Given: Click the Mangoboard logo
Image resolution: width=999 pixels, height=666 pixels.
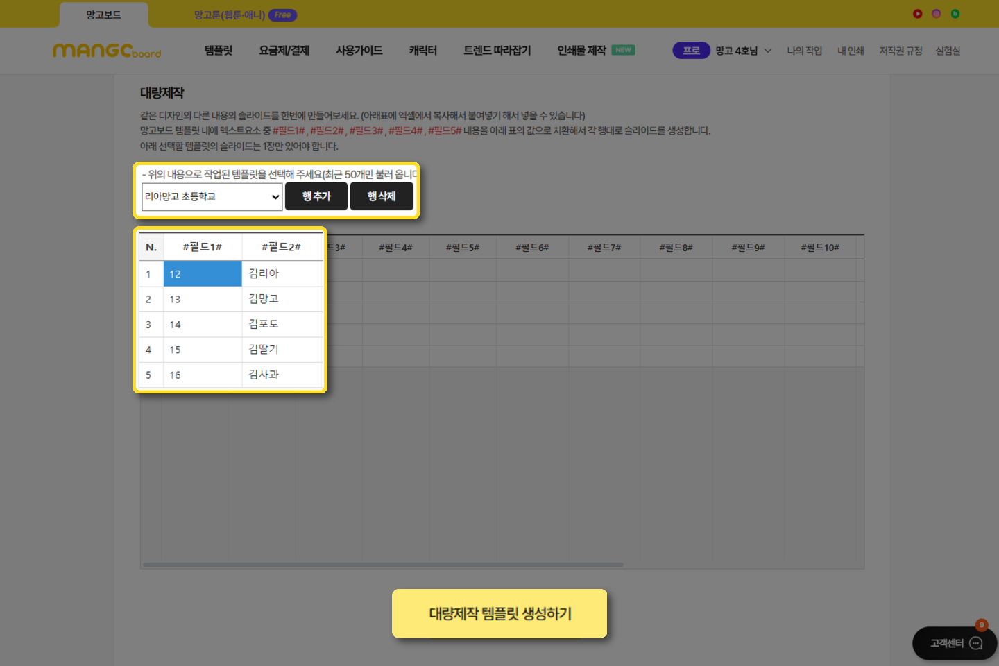Looking at the screenshot, I should 107,51.
